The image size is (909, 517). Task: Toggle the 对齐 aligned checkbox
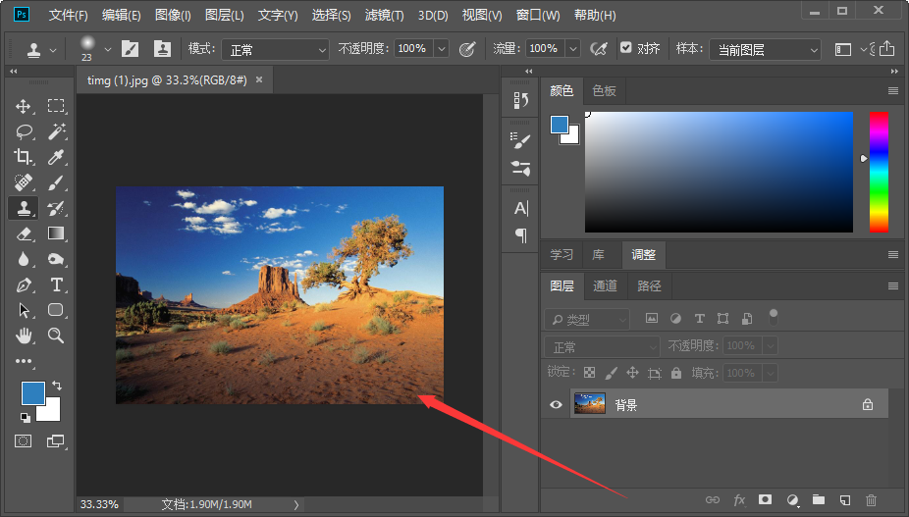click(x=625, y=47)
